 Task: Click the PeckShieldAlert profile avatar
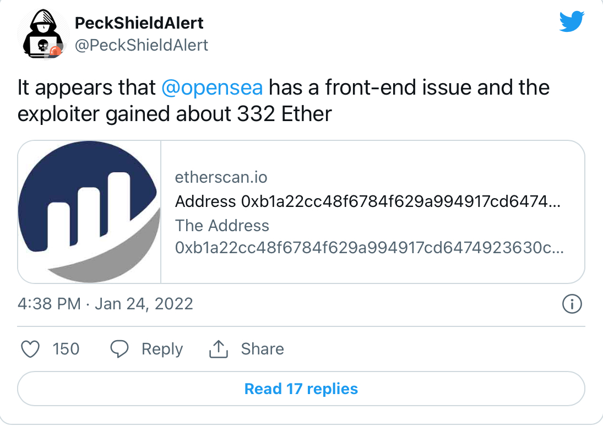click(42, 35)
